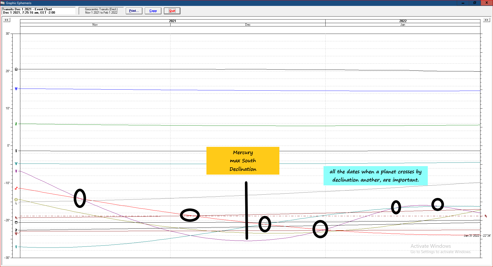
Task: Select the North Node glyph
Action: click(x=16, y=69)
